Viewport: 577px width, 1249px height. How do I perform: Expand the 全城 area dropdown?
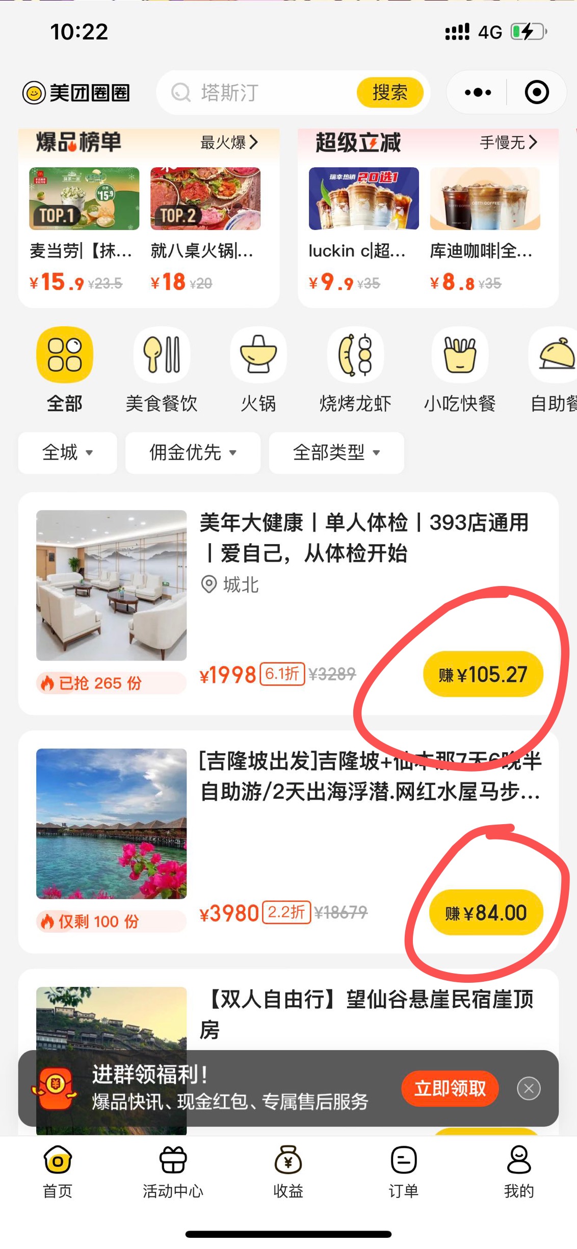[x=68, y=452]
